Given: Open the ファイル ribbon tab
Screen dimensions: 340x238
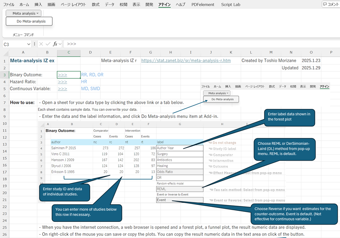Looking at the screenshot, I should [x=9, y=5].
